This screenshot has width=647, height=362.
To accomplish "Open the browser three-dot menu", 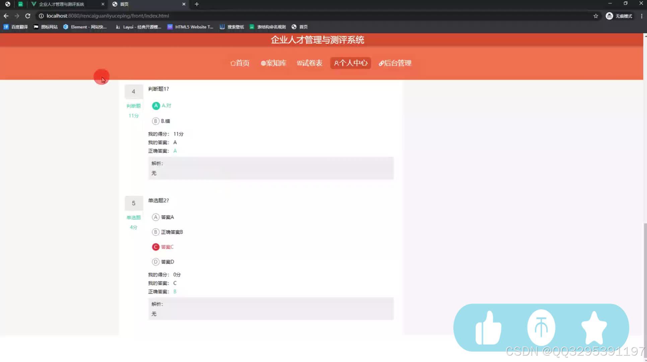I will (x=642, y=16).
